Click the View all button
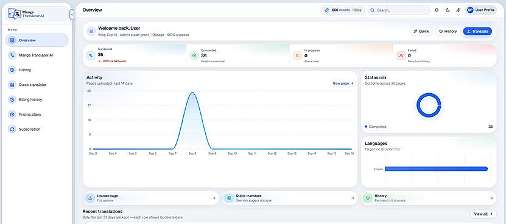The height and width of the screenshot is (224, 506). tap(483, 214)
